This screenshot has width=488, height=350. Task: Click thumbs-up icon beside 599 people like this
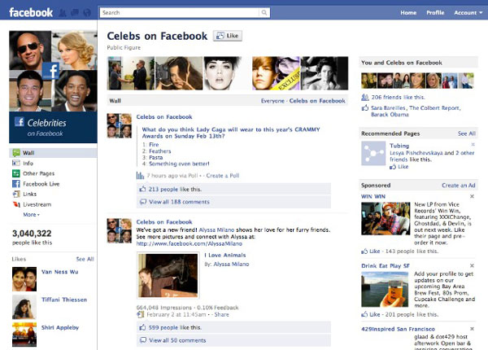point(142,327)
